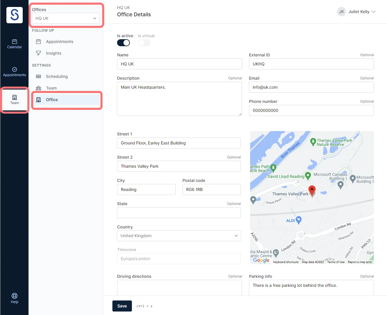Open the Terms of Use map link
The height and width of the screenshot is (315, 387).
[x=336, y=262]
